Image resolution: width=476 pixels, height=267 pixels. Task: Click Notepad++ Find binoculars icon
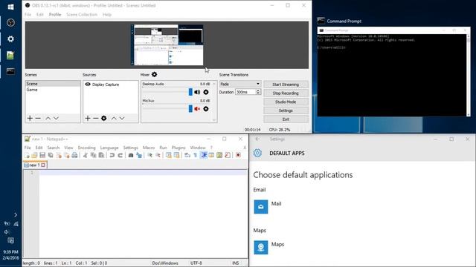point(131,155)
